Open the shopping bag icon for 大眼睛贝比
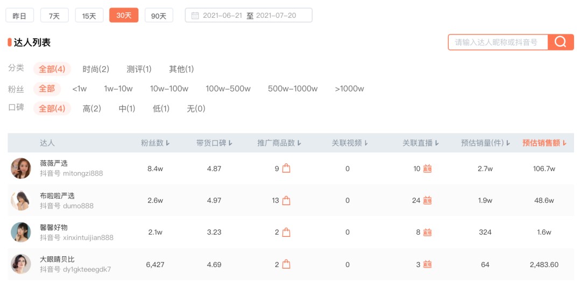 pyautogui.click(x=286, y=265)
